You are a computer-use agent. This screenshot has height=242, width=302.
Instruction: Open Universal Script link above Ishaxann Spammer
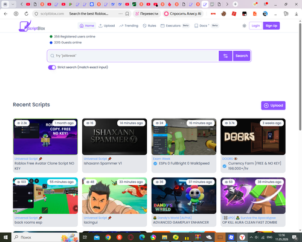click(x=95, y=159)
